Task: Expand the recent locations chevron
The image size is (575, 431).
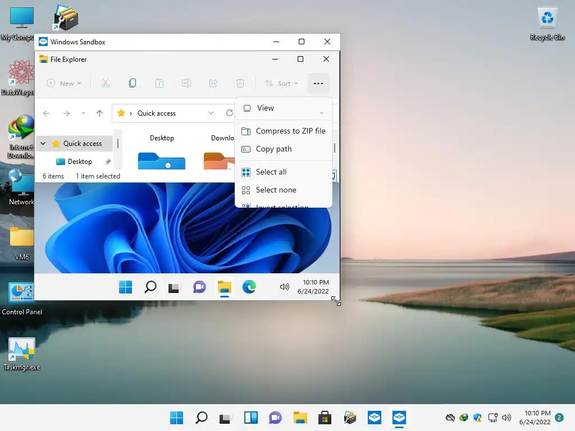Action: point(83,113)
